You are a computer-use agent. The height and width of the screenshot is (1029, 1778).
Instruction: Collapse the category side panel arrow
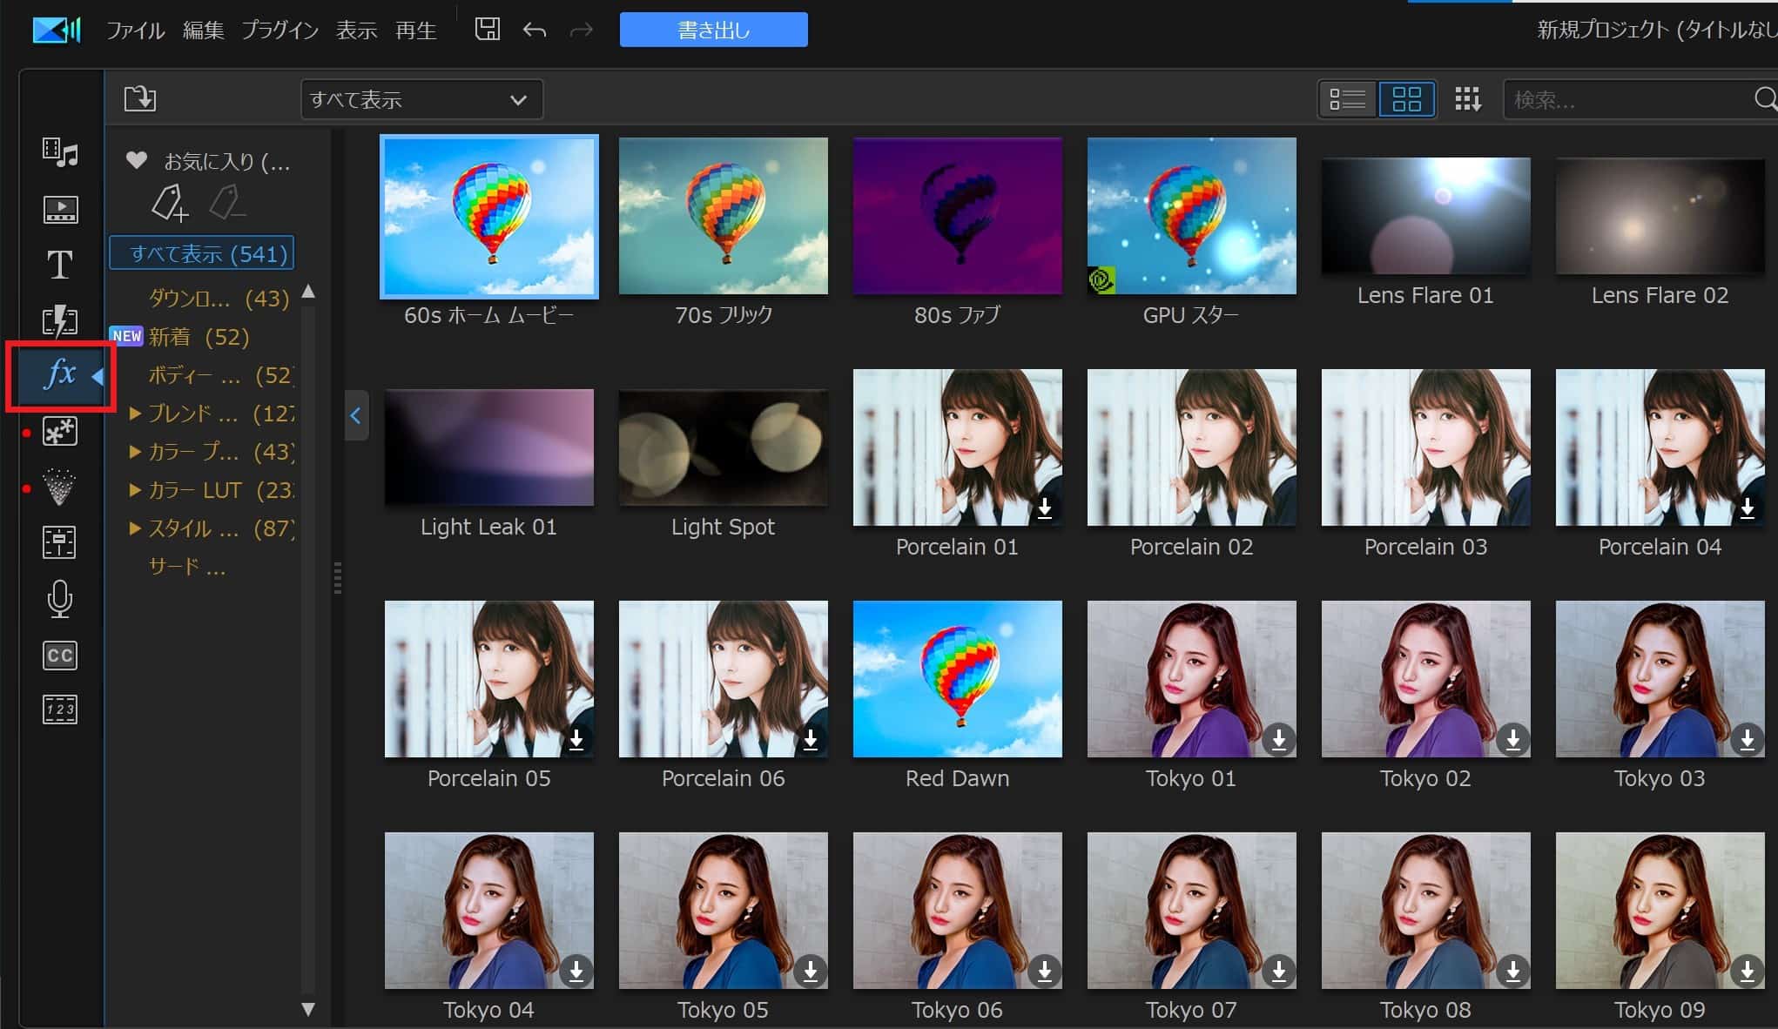pyautogui.click(x=355, y=416)
